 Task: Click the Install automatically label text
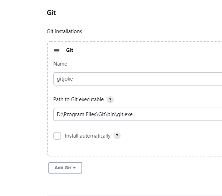pyautogui.click(x=88, y=136)
